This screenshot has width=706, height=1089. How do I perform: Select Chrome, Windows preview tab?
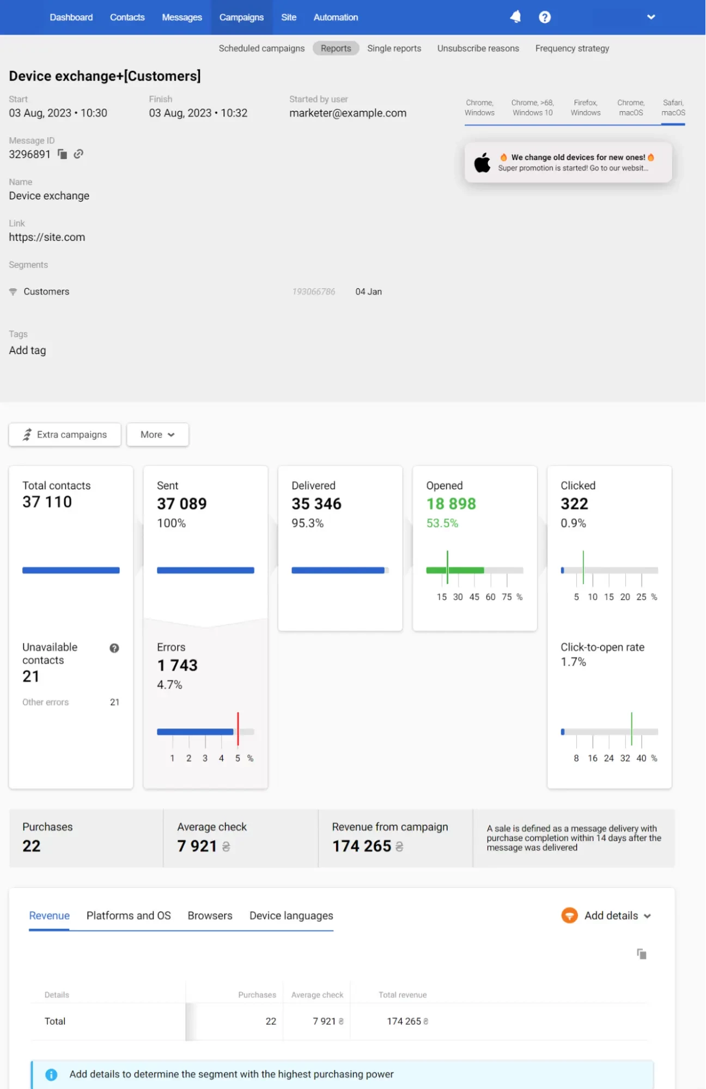479,108
